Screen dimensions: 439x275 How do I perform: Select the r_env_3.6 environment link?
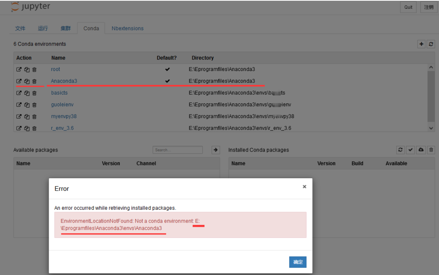click(62, 128)
